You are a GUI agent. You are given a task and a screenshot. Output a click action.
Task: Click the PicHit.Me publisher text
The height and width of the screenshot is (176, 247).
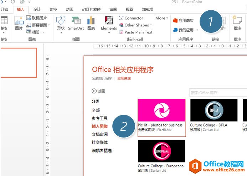tap(164, 130)
